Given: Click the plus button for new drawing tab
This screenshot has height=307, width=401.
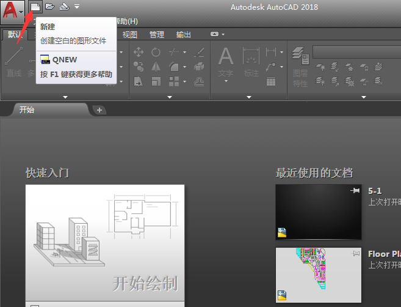Looking at the screenshot, I should pyautogui.click(x=99, y=110).
